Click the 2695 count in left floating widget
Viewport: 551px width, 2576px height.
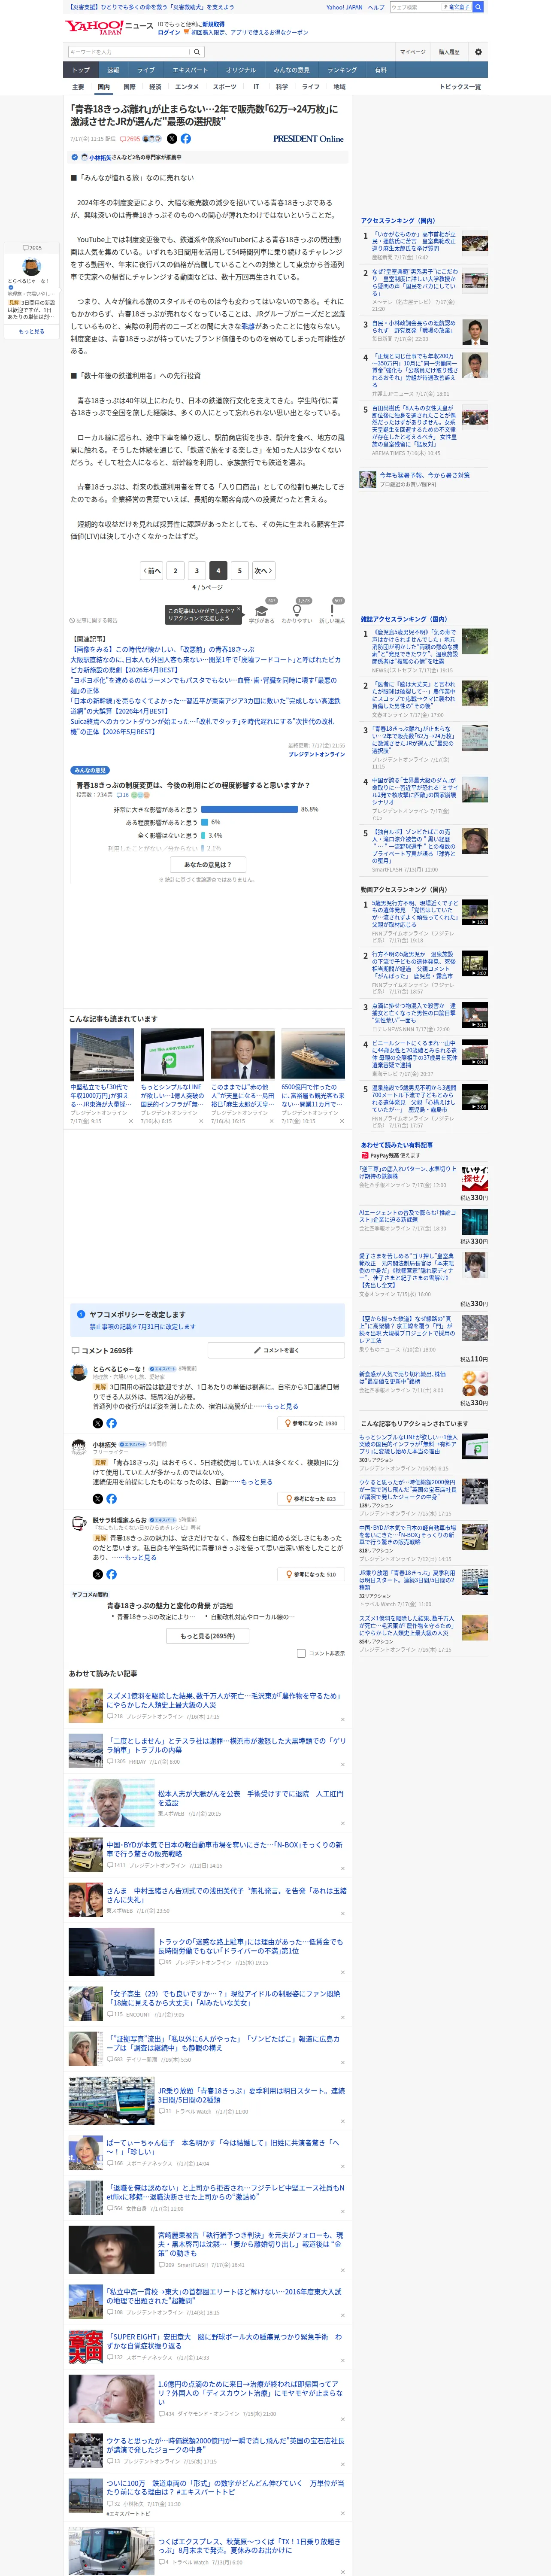click(x=33, y=248)
